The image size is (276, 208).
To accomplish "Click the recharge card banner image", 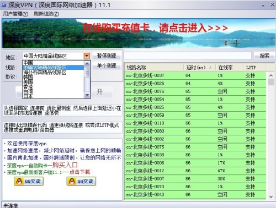I will point(139,33).
